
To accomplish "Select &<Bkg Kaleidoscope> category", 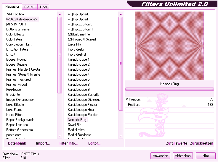I will [22, 19].
